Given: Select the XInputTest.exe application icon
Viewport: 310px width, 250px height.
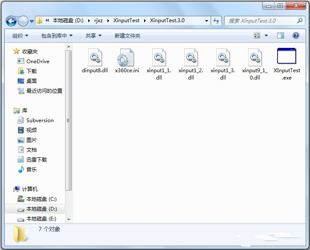Looking at the screenshot, I should tap(287, 57).
